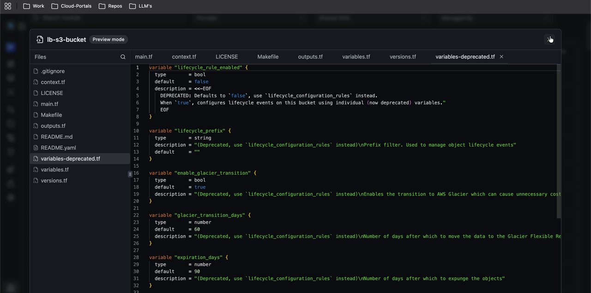Viewport: 591px width, 293px height.
Task: Click the code file icon beside versions.tf
Action: [x=36, y=181]
